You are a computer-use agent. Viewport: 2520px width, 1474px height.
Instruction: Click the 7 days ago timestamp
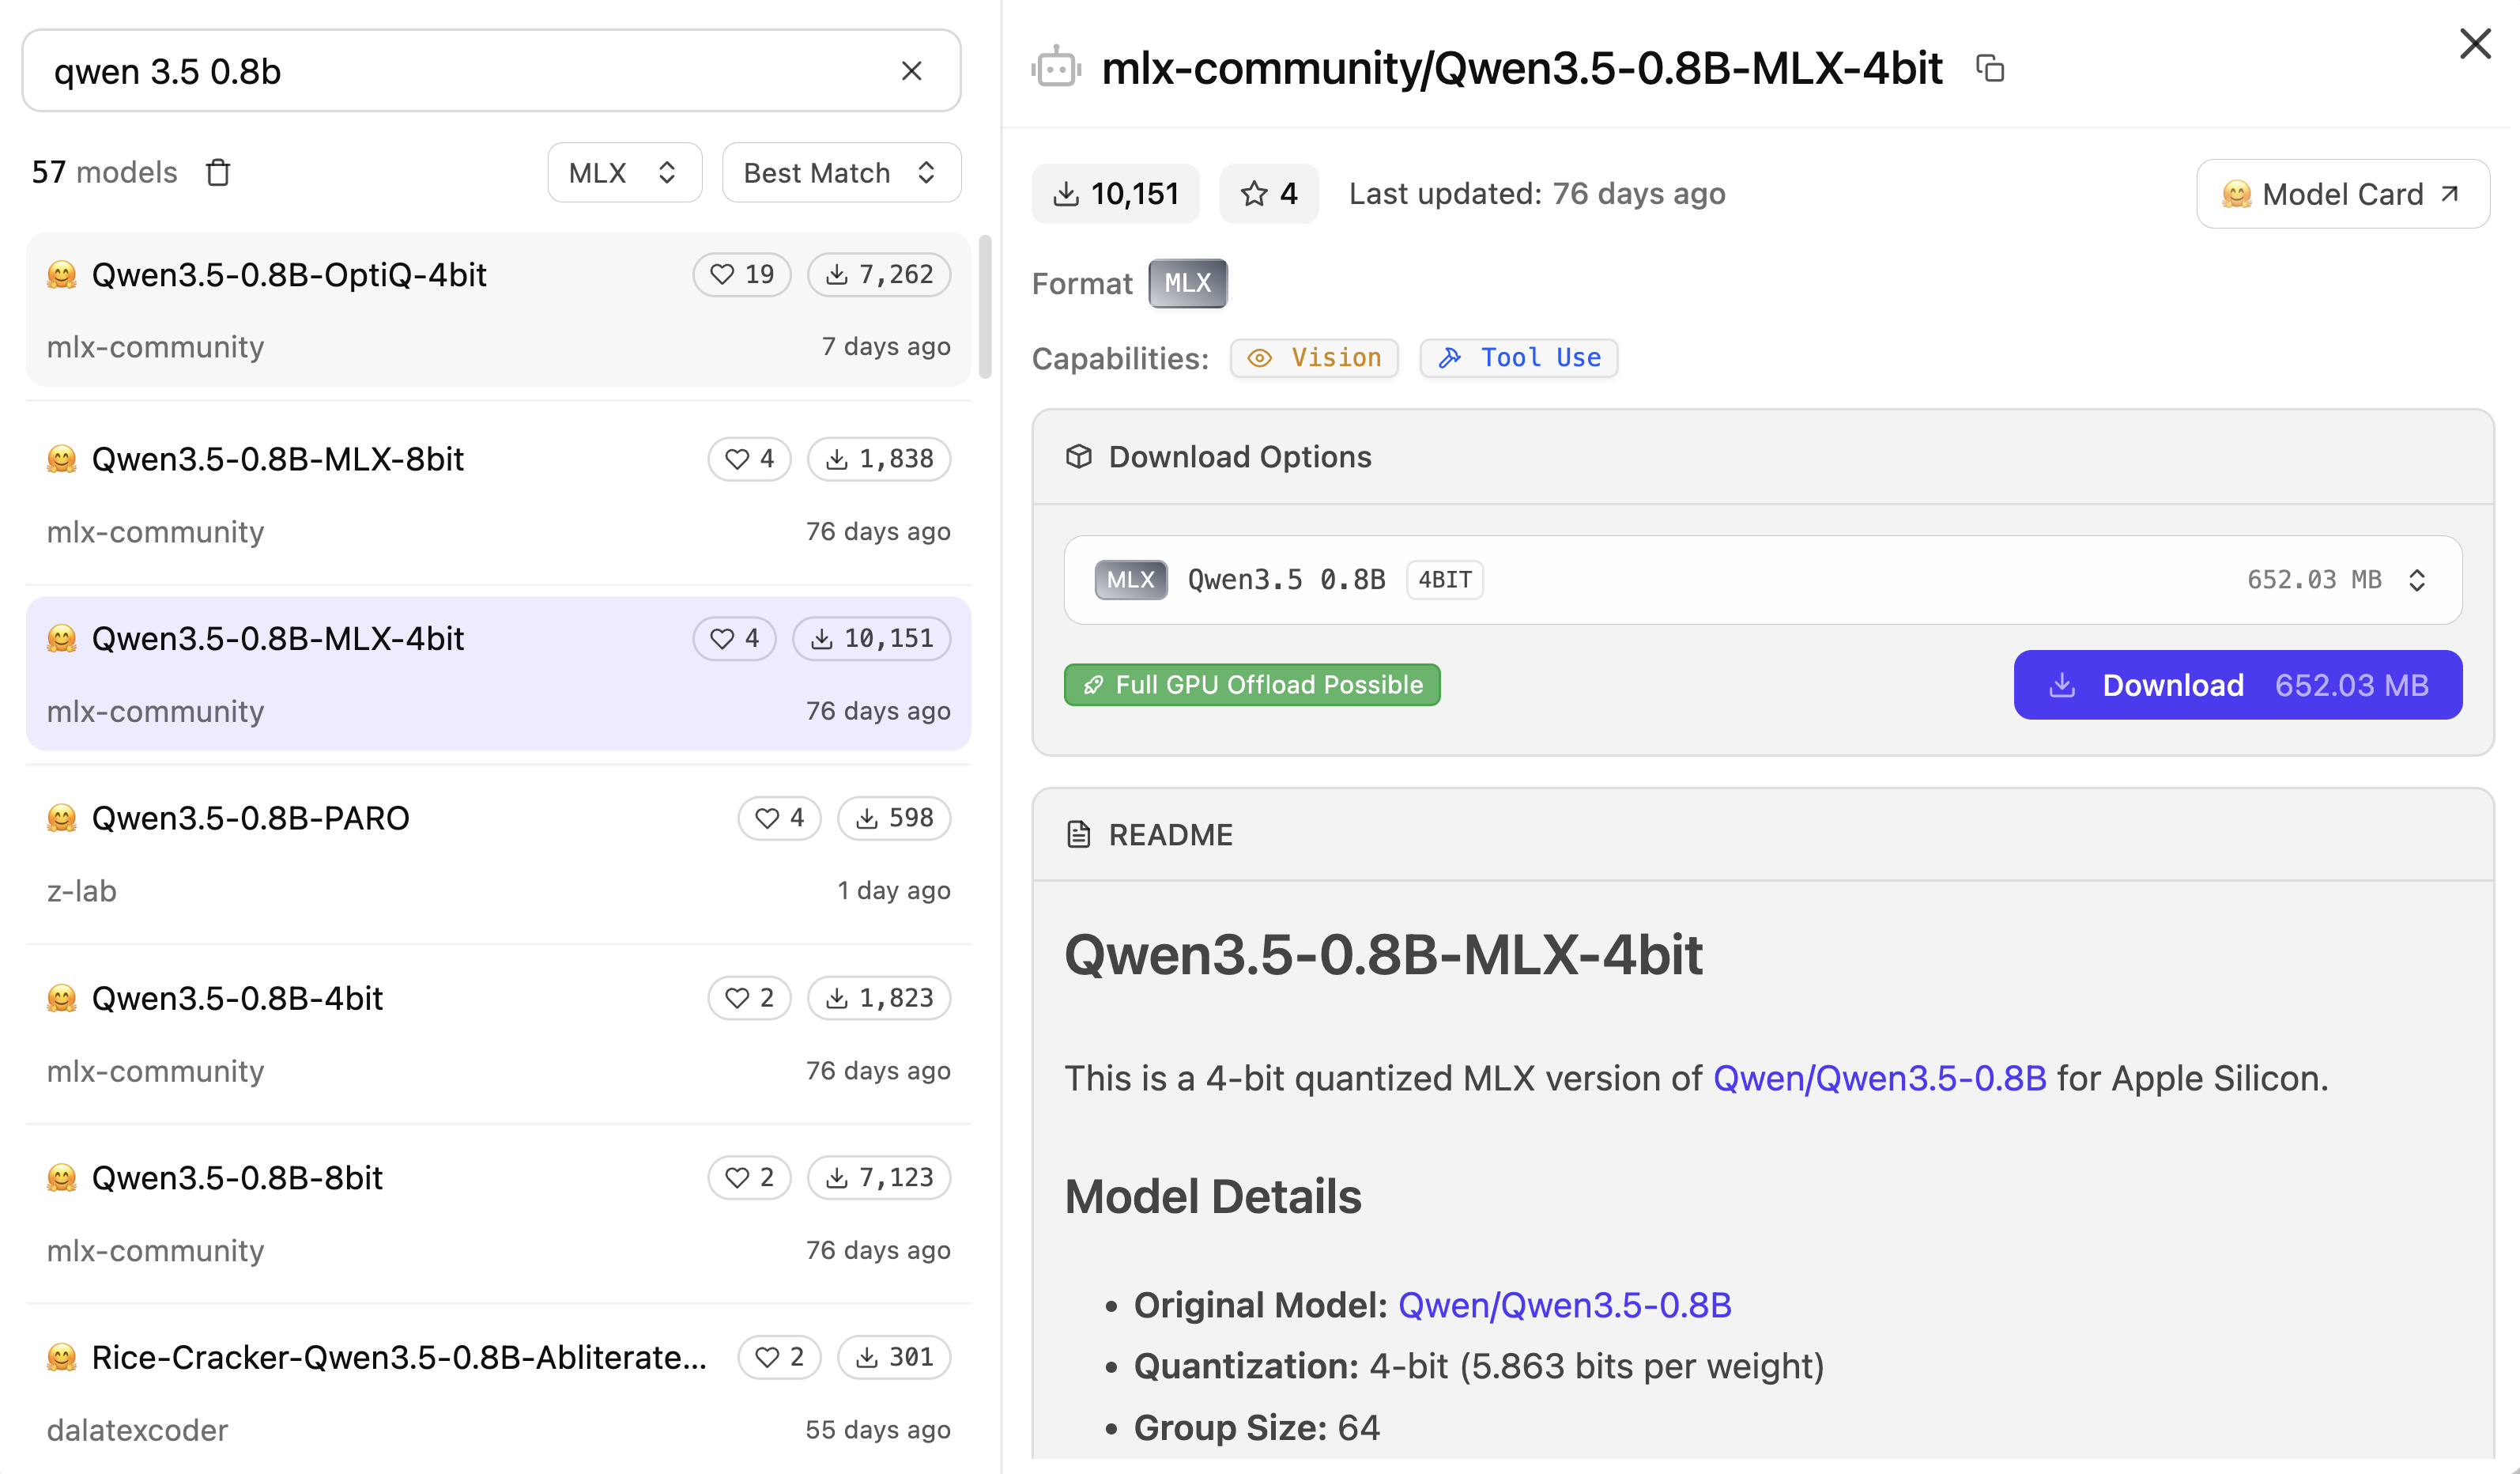(886, 347)
